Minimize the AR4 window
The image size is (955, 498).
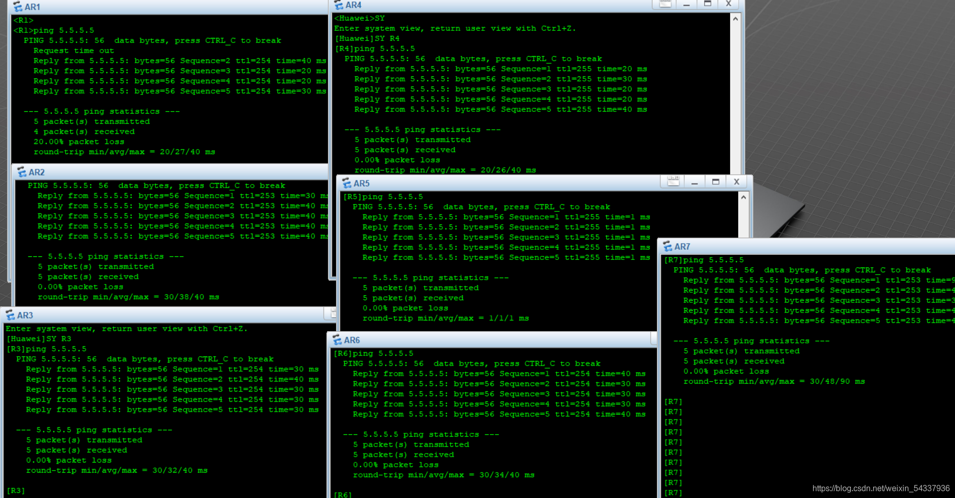[x=686, y=4]
